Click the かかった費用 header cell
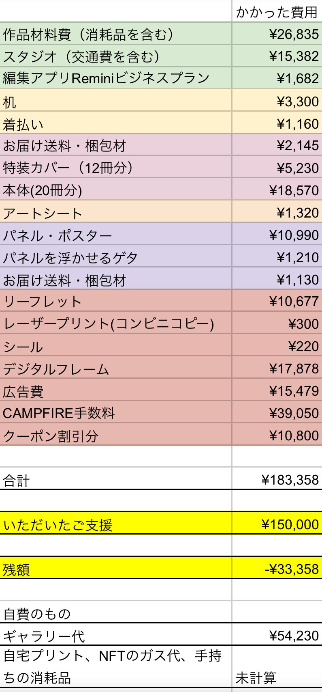Screen dimensions: 322x692 click(277, 12)
